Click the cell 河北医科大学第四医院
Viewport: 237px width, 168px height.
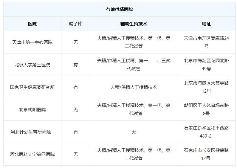coord(32,155)
